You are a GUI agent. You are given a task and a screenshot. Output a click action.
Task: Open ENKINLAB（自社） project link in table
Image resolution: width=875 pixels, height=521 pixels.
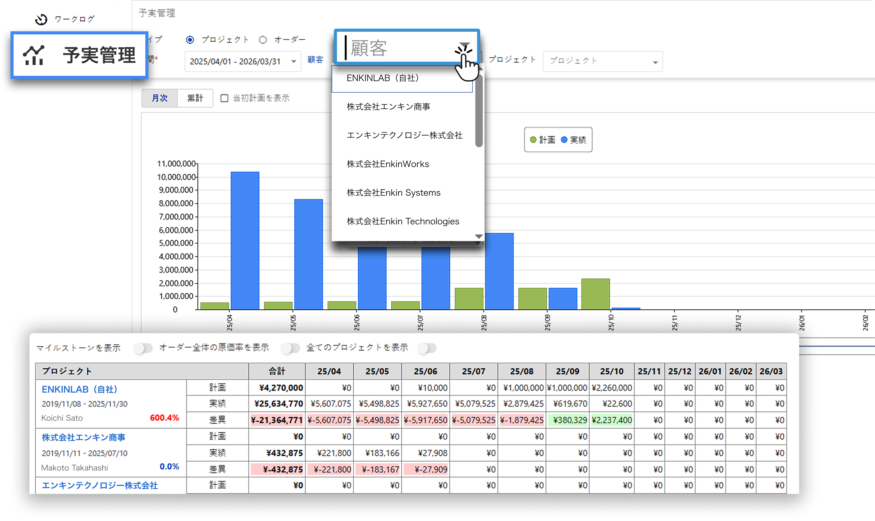(79, 389)
